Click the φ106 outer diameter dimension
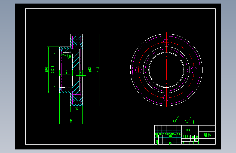Viewport: 236px width, 153px height. tap(98, 69)
